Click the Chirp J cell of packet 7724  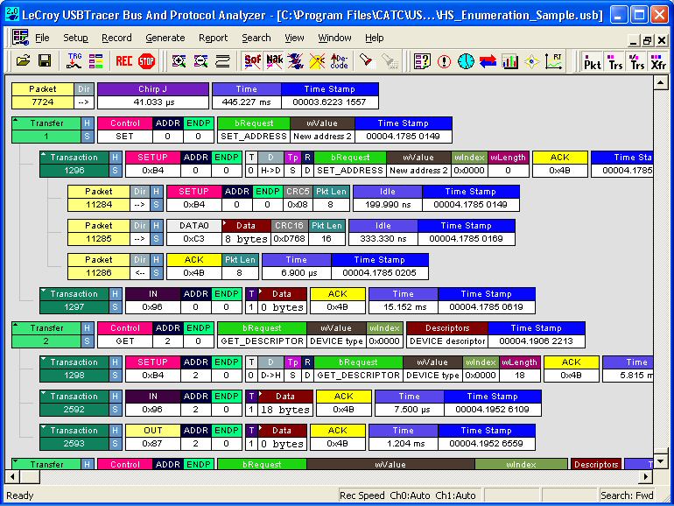(153, 89)
